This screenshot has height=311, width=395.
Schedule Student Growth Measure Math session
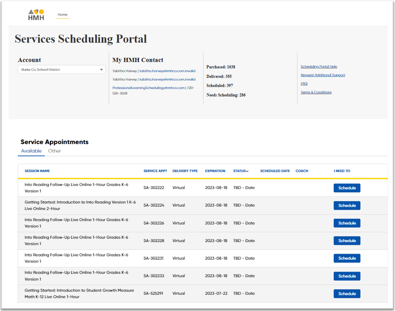347,294
